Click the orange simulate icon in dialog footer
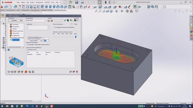This screenshot has height=108, width=193. [x=26, y=72]
